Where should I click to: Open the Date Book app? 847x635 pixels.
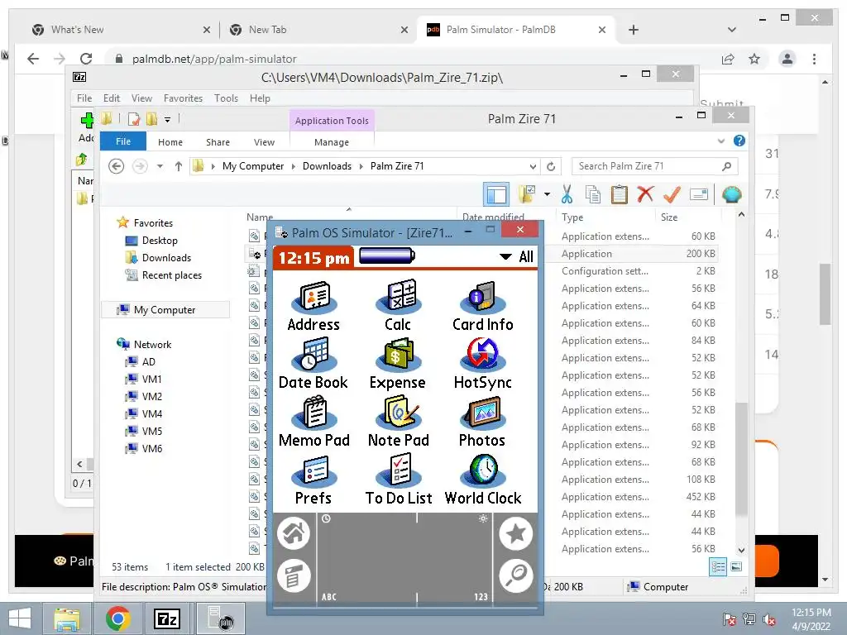pos(313,364)
